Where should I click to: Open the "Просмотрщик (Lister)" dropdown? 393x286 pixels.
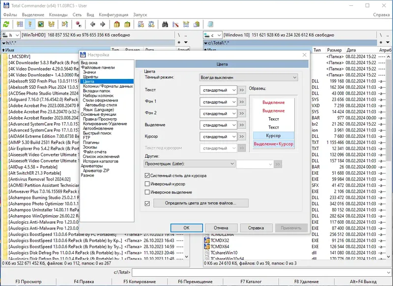[190, 163]
